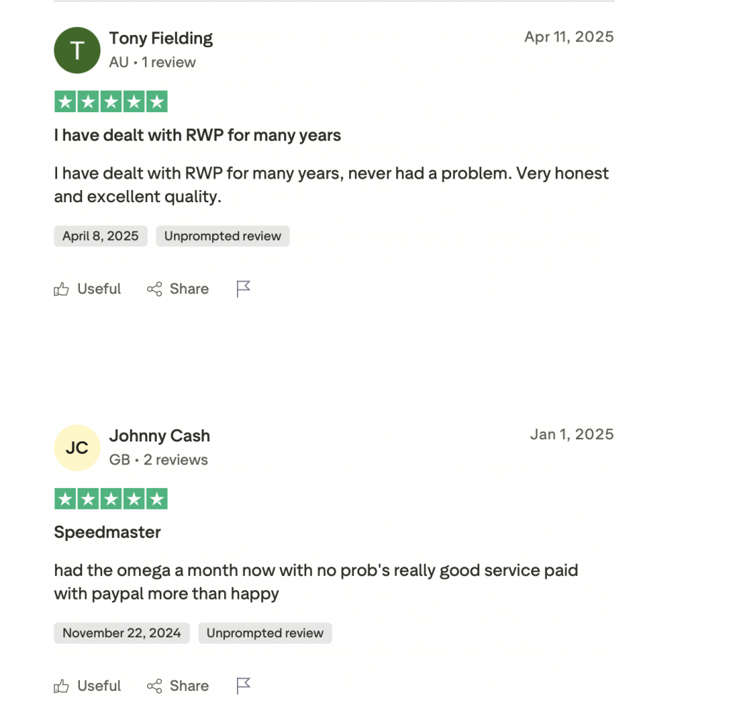Click the November 22, 2024 experience date tag
The height and width of the screenshot is (703, 731).
[x=121, y=633]
